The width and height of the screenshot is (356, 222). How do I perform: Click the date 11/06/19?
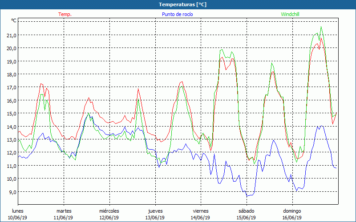point(63,218)
